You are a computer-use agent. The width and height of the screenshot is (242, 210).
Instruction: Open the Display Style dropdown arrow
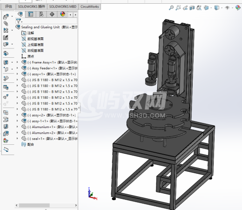222,8
